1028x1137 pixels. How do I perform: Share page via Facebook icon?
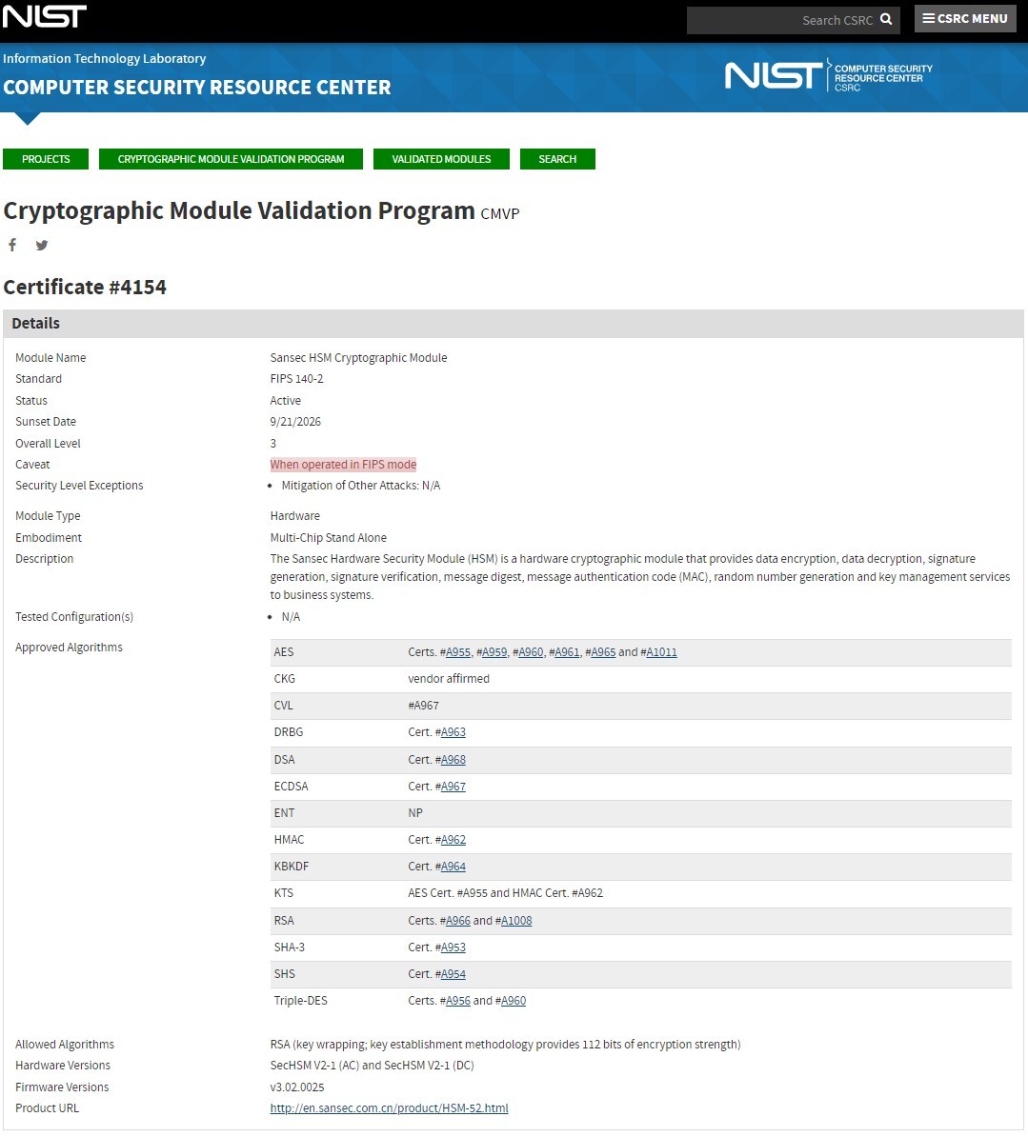tap(12, 245)
